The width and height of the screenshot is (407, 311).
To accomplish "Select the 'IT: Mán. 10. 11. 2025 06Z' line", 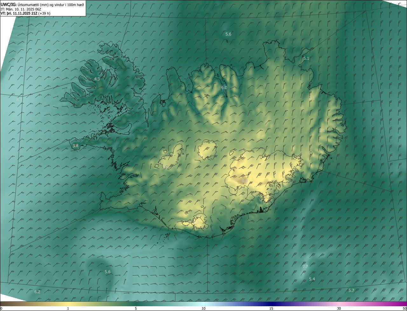I will pos(21,9).
